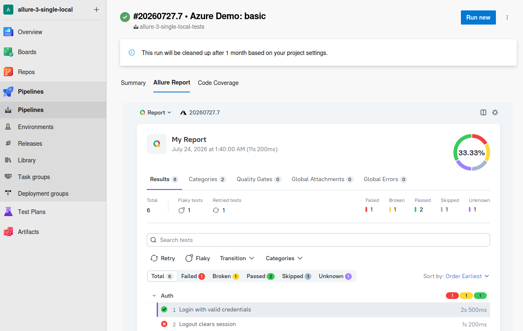Click the Flaky tests count 1

(x=185, y=210)
